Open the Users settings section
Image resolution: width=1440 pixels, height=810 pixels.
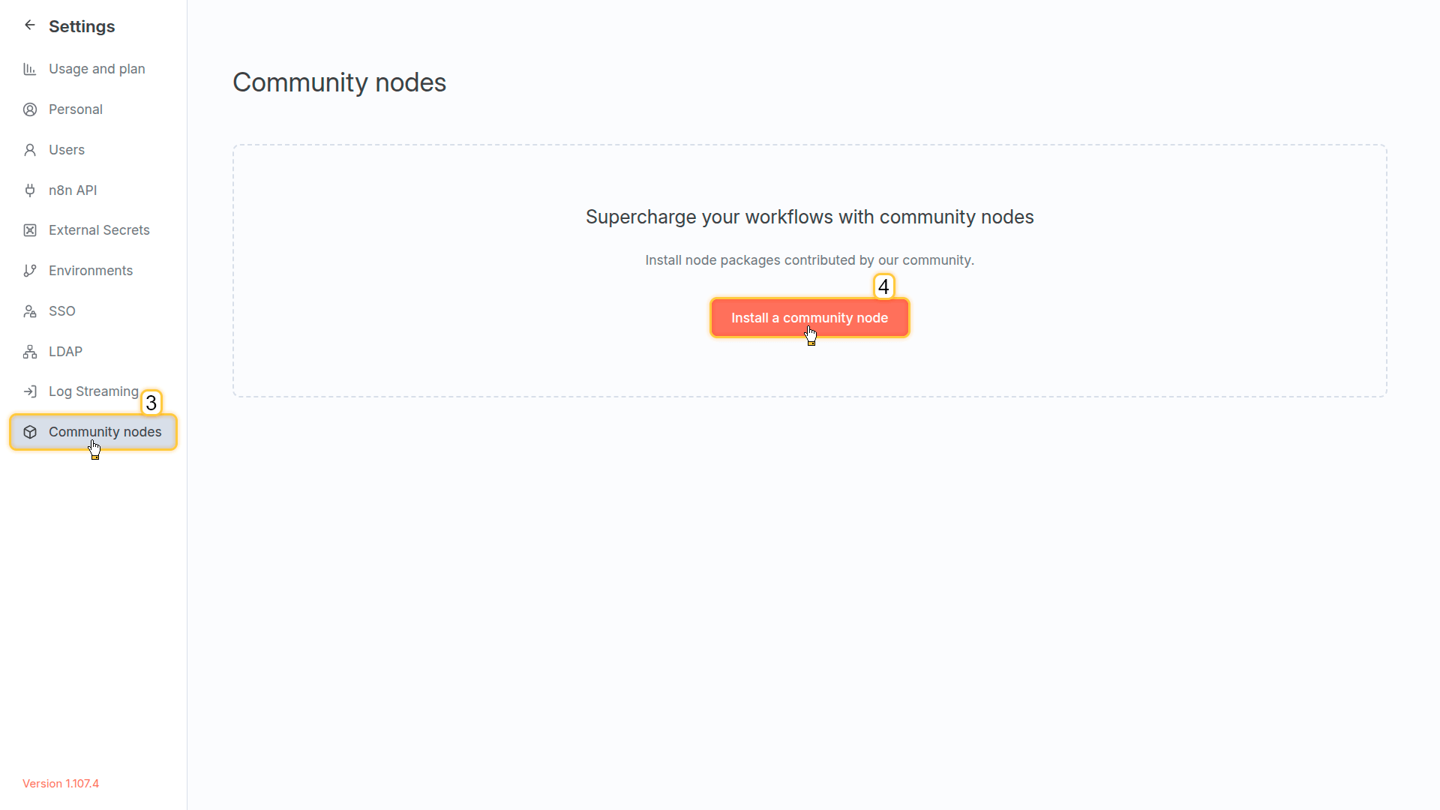pos(67,150)
